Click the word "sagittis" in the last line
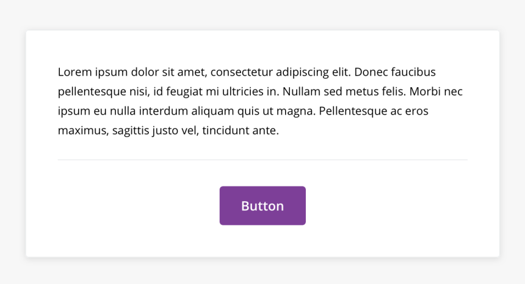The width and height of the screenshot is (525, 284). [x=133, y=130]
